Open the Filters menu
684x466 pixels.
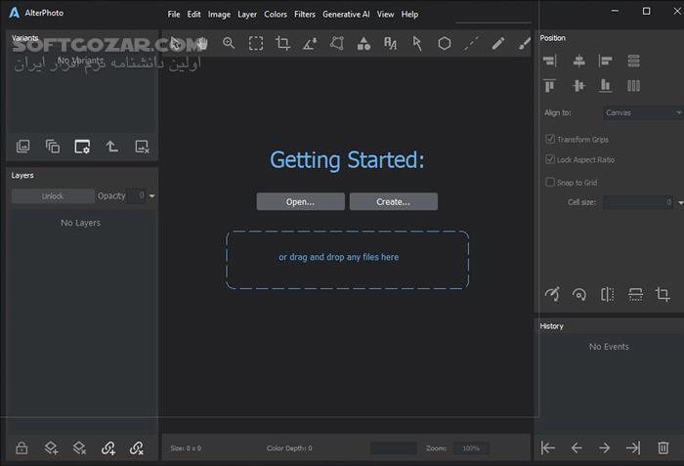(x=305, y=15)
